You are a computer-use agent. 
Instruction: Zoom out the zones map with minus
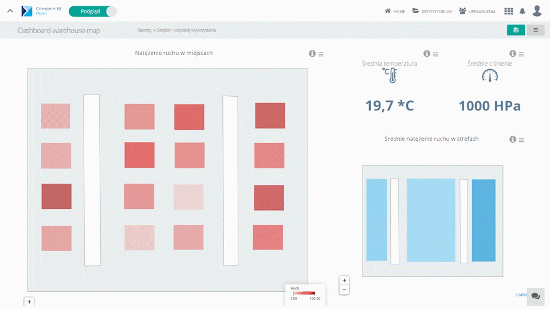pyautogui.click(x=344, y=290)
